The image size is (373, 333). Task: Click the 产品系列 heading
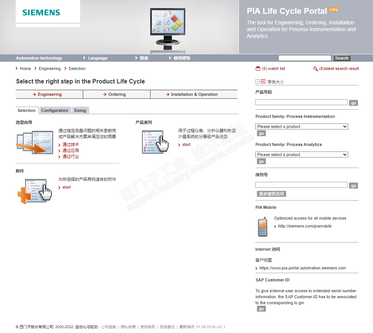pos(144,122)
